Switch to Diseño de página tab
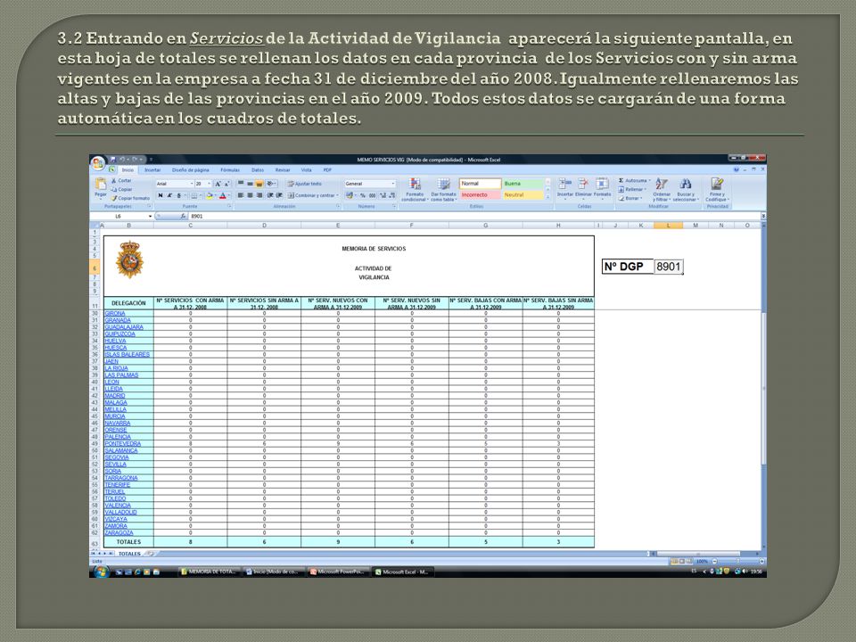 (191, 170)
